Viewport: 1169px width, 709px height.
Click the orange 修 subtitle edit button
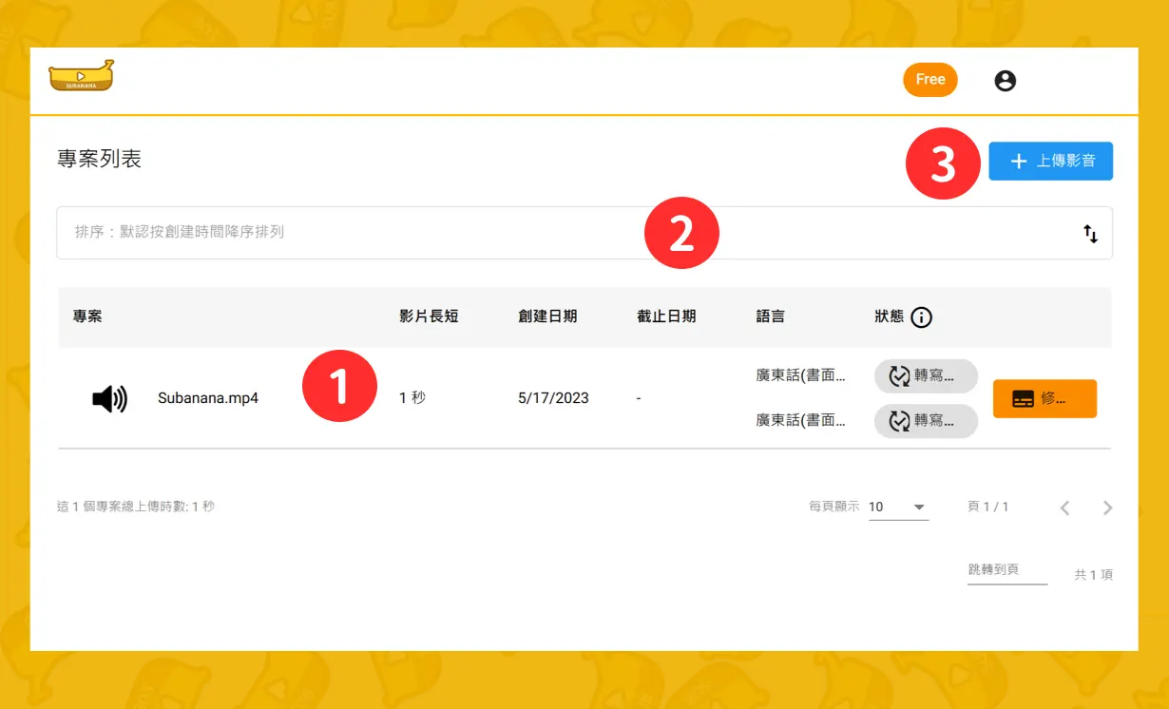click(1044, 399)
